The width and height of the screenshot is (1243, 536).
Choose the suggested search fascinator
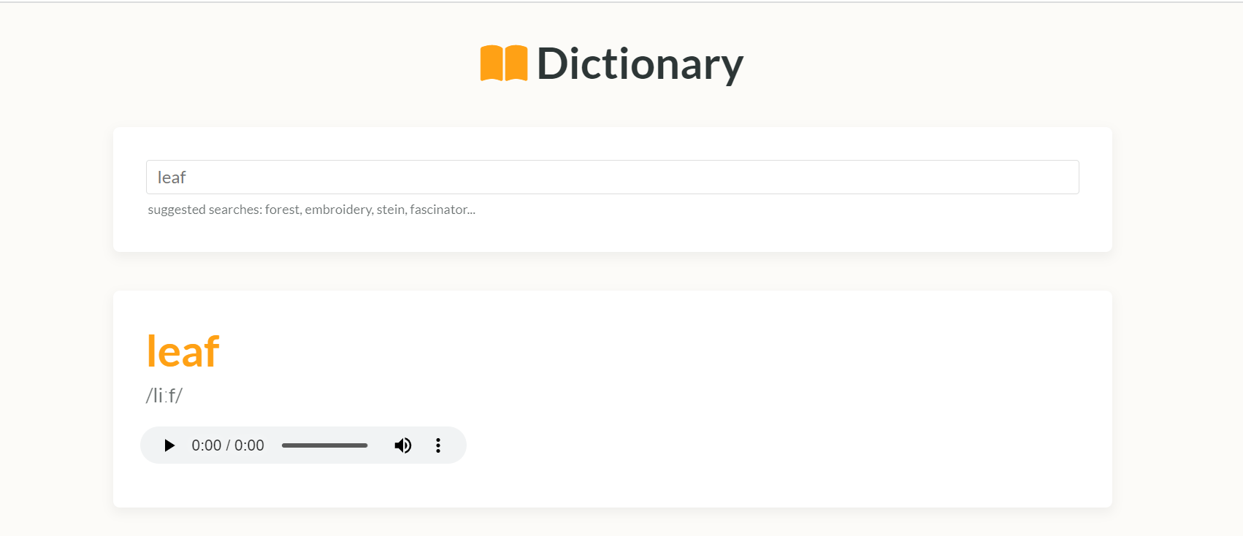[x=440, y=210]
